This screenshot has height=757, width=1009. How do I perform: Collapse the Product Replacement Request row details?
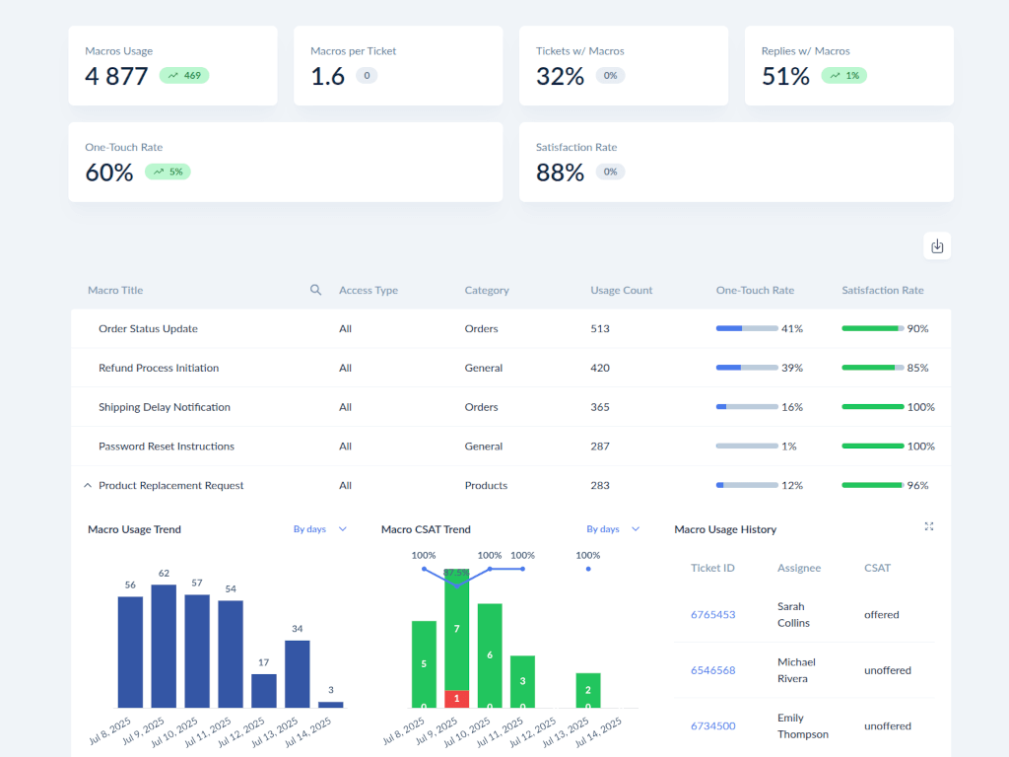click(x=86, y=485)
